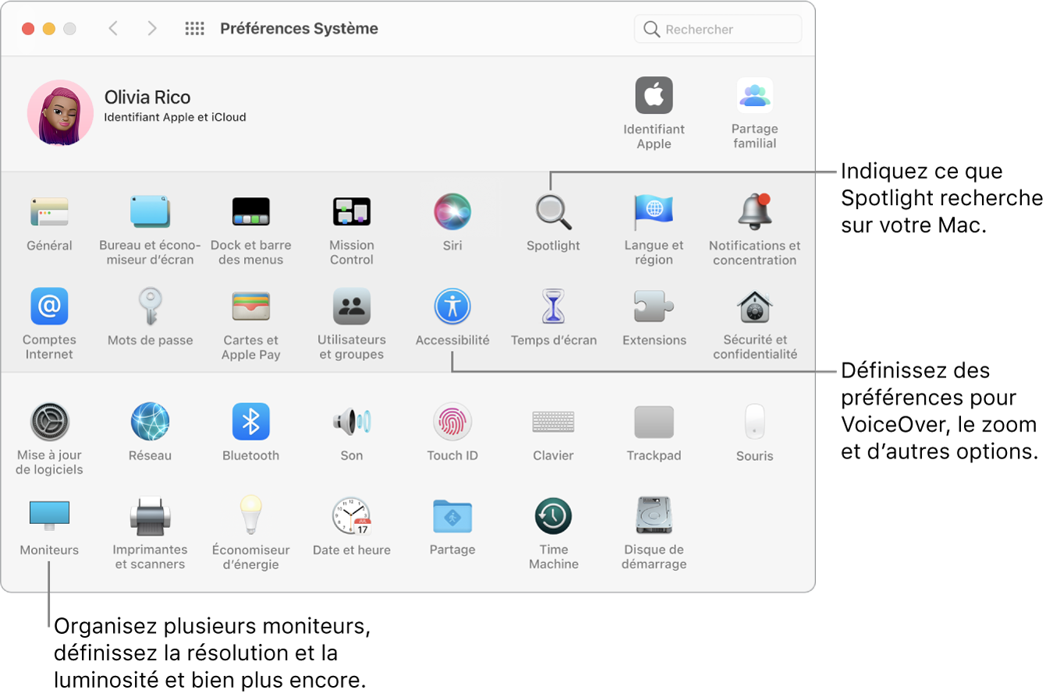
Task: Open Temps d'écran preferences
Action: point(553,306)
